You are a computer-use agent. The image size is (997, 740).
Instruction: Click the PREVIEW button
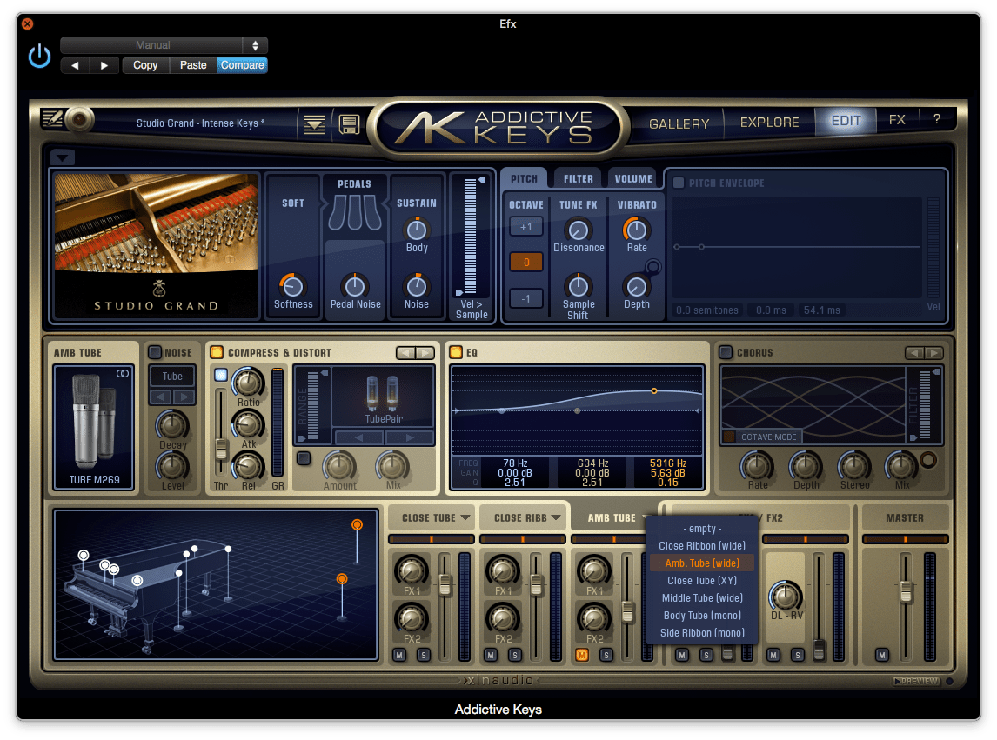click(916, 681)
